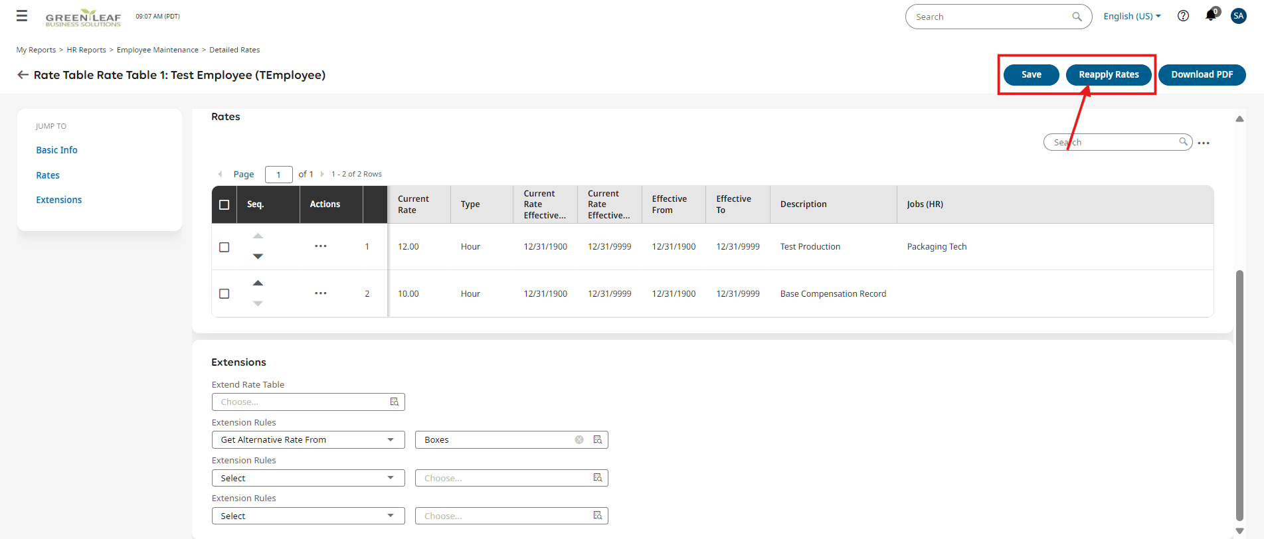Go to next page arrow in Rates pager
This screenshot has height=539, width=1264.
point(322,174)
